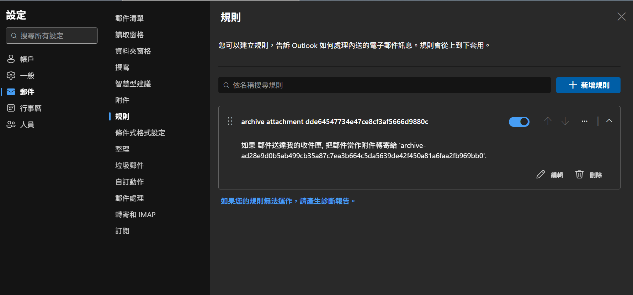This screenshot has height=295, width=633.
Task: Focus the 搜尋所有設定 search field
Action: (52, 36)
